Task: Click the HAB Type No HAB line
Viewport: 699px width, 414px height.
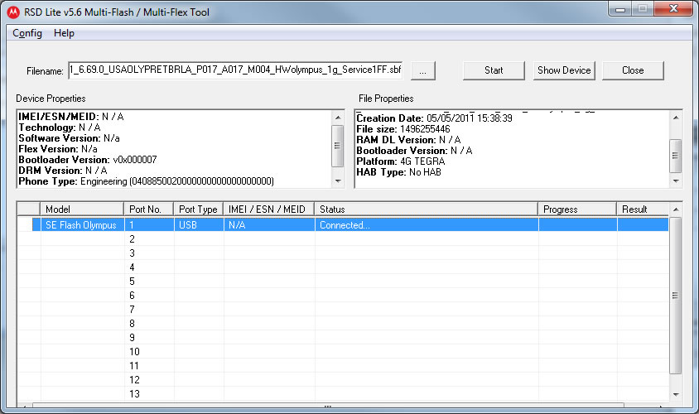Action: [x=398, y=172]
